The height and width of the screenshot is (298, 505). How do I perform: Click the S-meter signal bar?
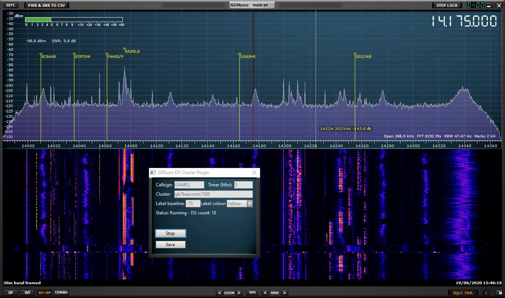coord(74,19)
